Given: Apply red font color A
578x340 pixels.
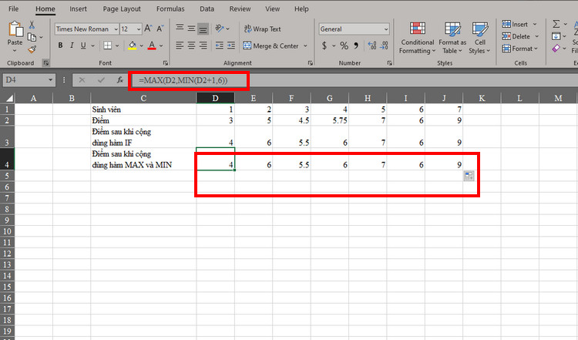Looking at the screenshot, I should pos(152,45).
